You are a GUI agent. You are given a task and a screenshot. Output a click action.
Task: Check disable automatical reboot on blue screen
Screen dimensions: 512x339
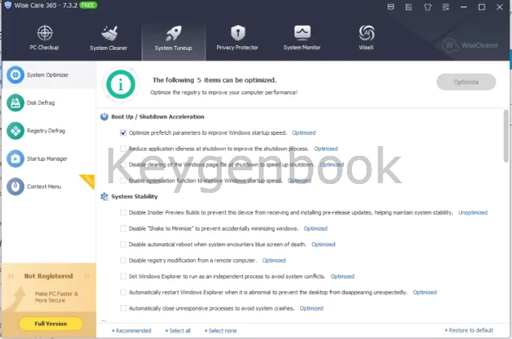[123, 244]
